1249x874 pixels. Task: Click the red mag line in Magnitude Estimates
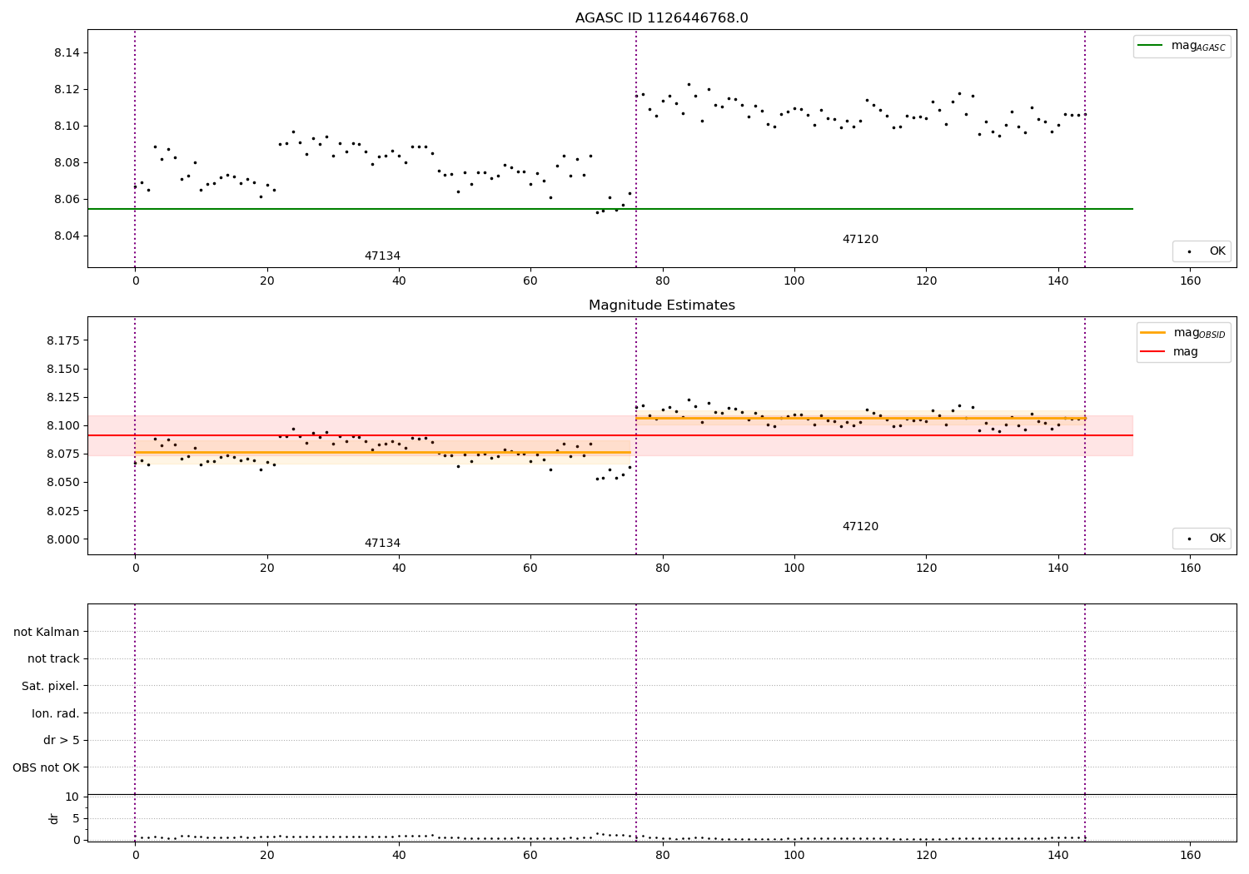click(610, 435)
